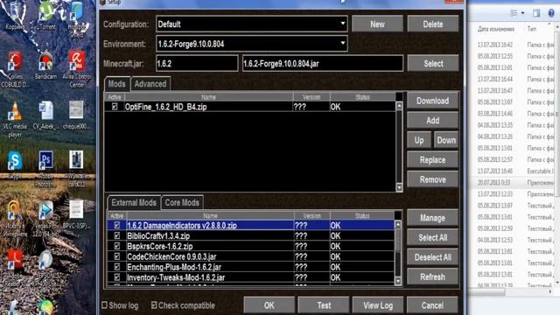Click the Download button
The width and height of the screenshot is (560, 315).
(x=432, y=101)
